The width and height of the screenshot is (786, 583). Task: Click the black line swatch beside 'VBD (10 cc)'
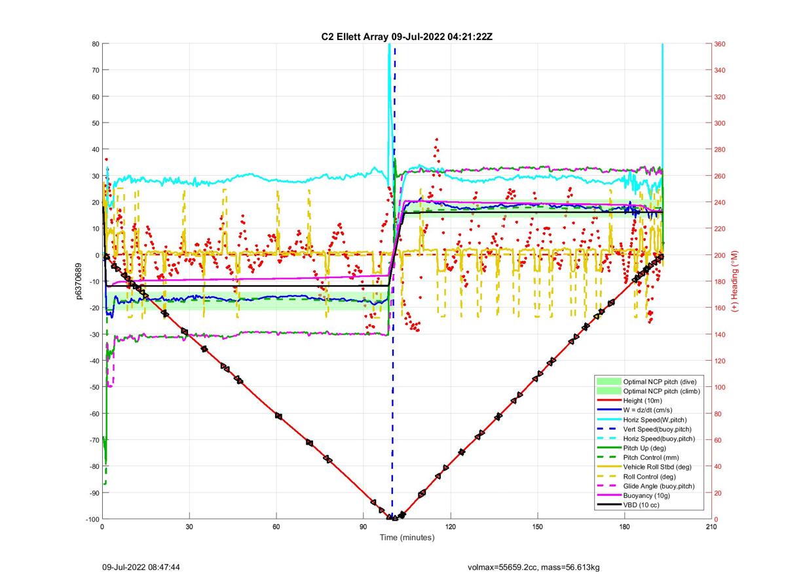pyautogui.click(x=608, y=505)
